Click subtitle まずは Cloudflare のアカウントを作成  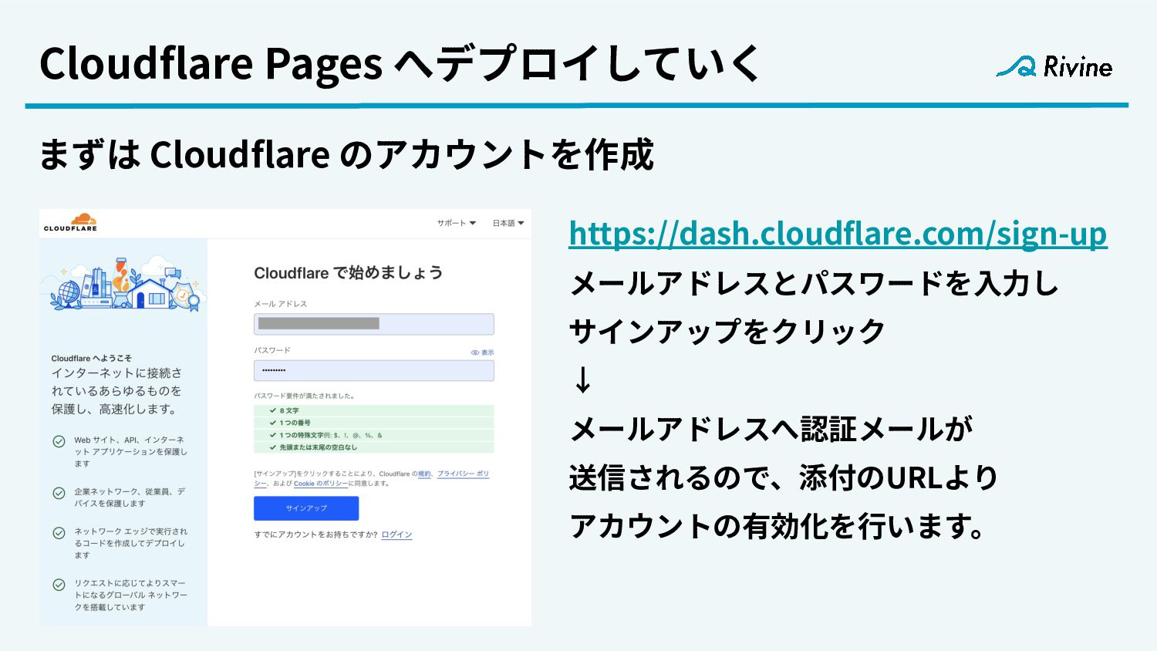tap(346, 154)
